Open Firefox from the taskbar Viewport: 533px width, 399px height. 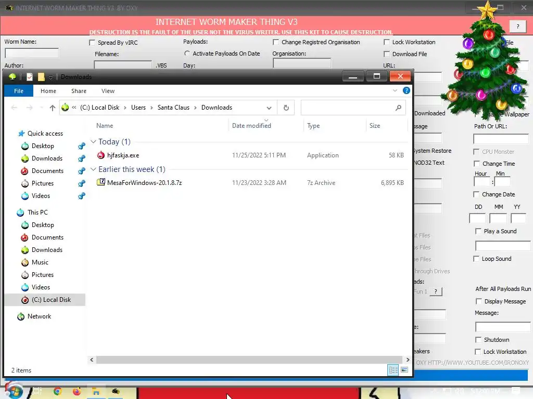tap(77, 392)
